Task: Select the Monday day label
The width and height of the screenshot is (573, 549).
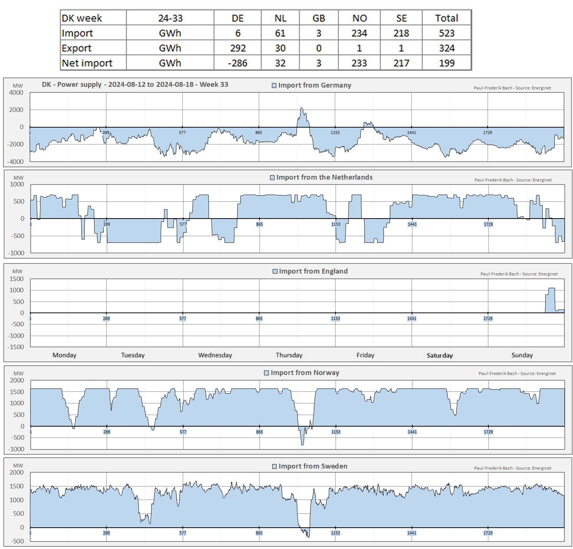Action: [64, 355]
